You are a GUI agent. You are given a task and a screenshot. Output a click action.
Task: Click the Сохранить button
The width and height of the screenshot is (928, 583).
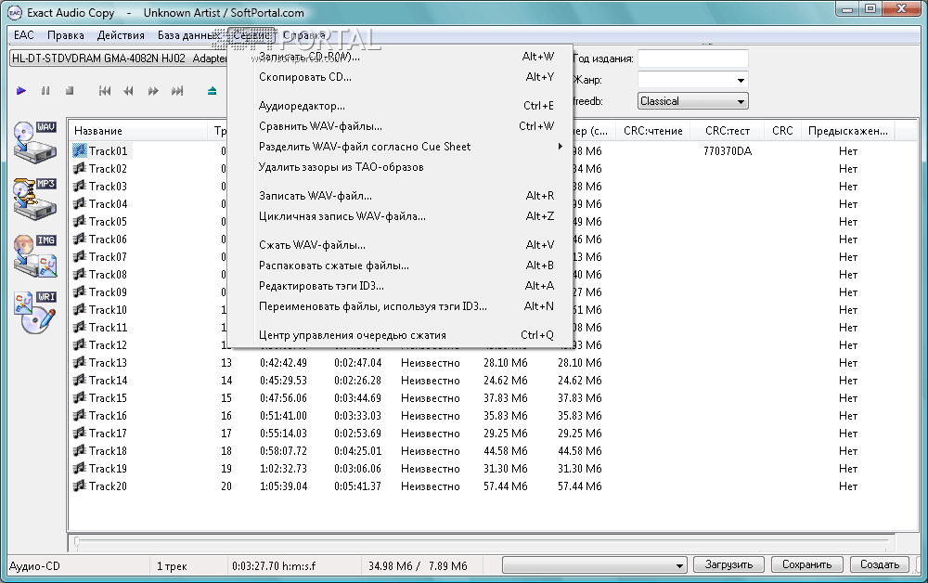coord(806,564)
